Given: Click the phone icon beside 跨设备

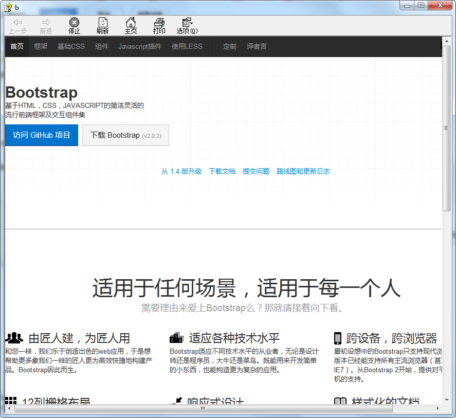Looking at the screenshot, I should pos(338,338).
